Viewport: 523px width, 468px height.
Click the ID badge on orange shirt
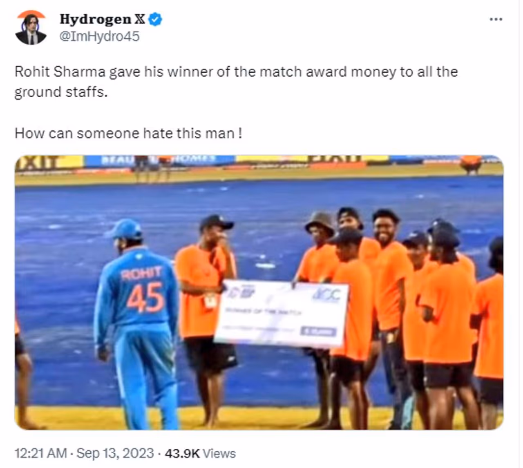pyautogui.click(x=210, y=301)
